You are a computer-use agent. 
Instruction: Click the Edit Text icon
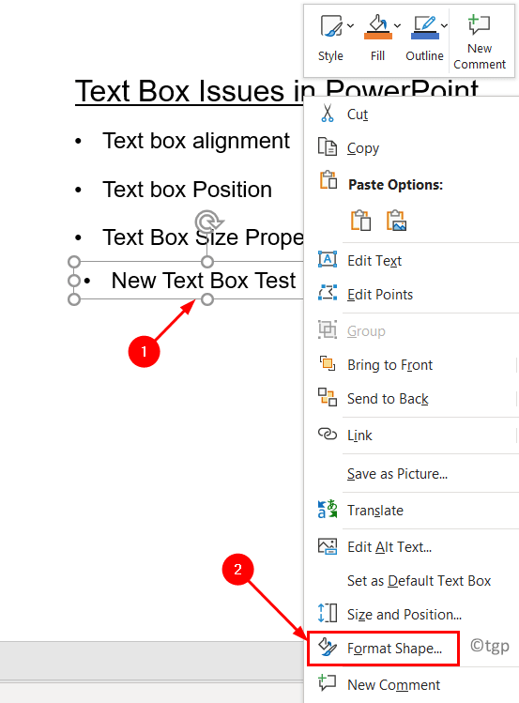point(328,259)
